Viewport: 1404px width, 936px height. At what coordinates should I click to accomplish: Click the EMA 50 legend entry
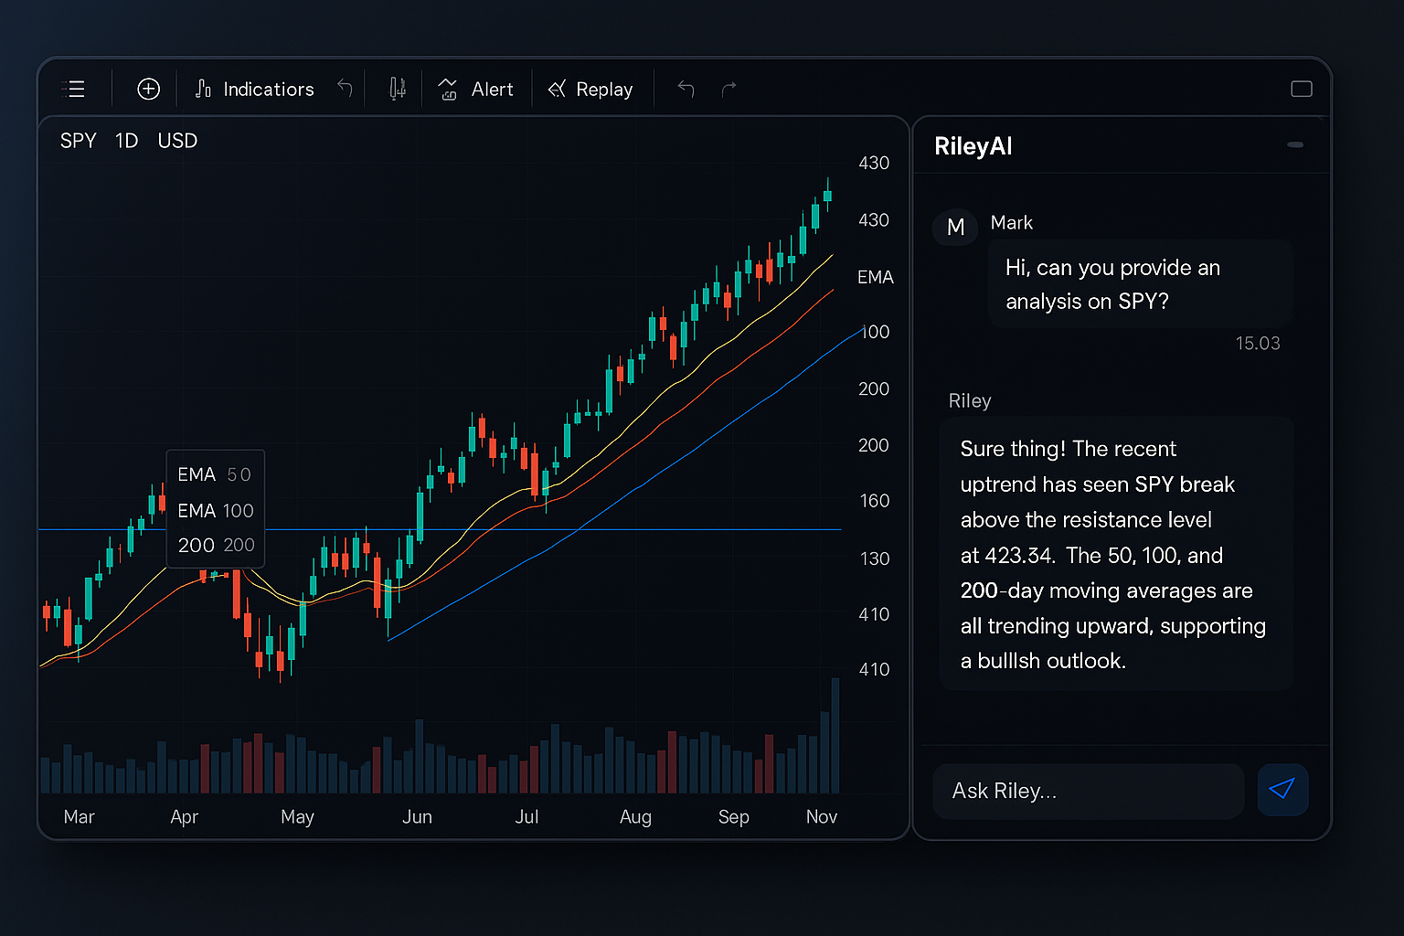[215, 474]
